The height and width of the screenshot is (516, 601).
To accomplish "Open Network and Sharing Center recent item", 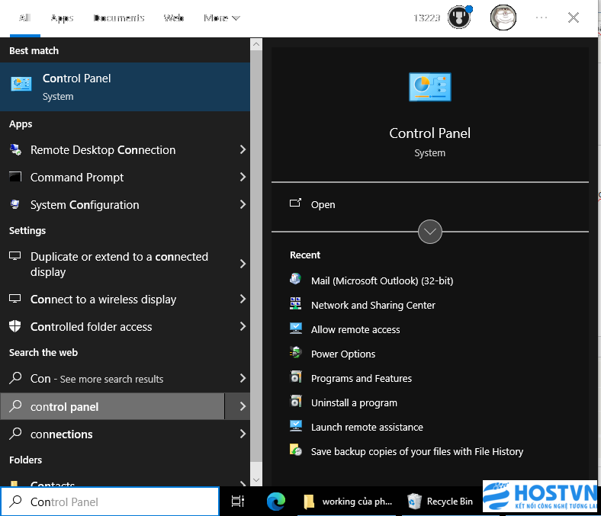I will click(373, 305).
